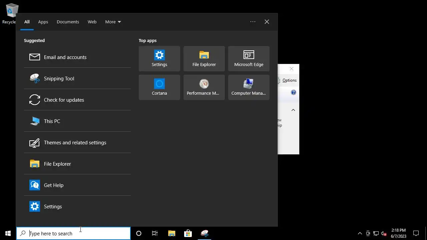This screenshot has width=427, height=240.
Task: Open Settings in suggested list
Action: click(77, 206)
